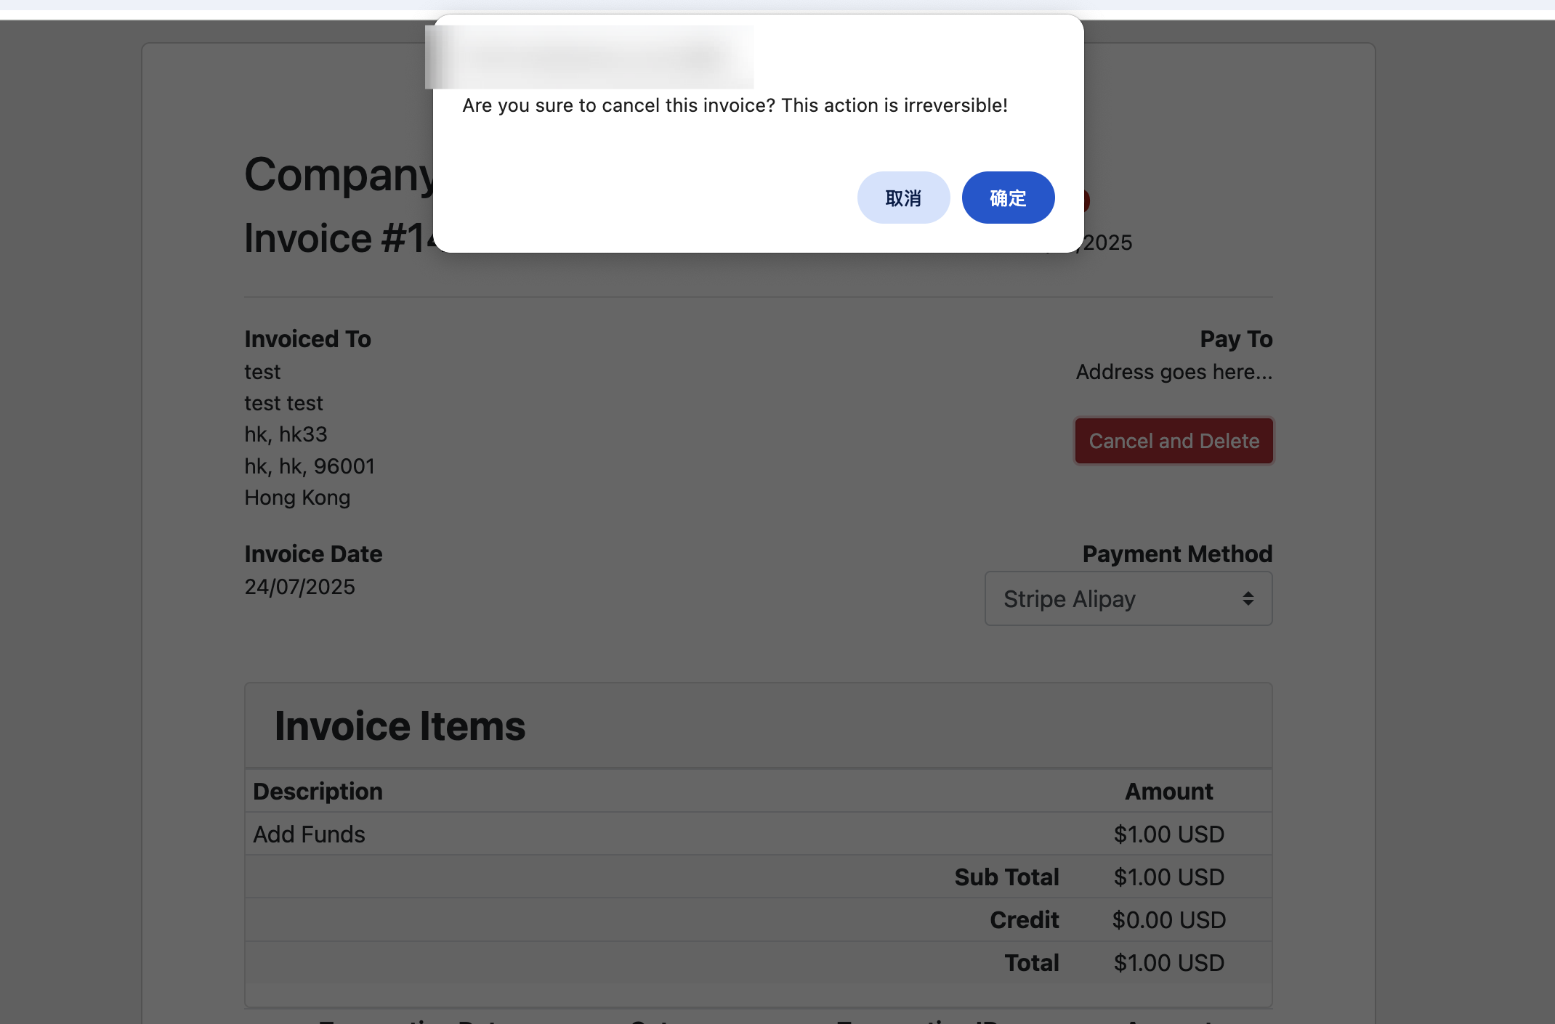Click the Invoice Items section header

tap(400, 725)
